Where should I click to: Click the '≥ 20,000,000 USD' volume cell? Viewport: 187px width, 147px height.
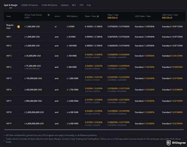(33, 56)
